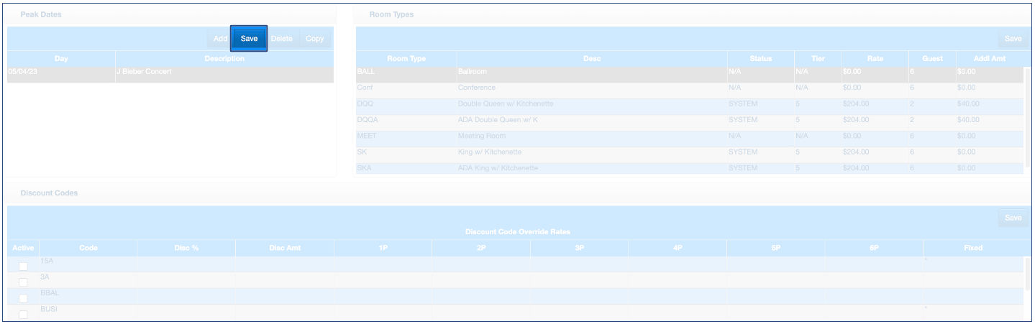The image size is (1035, 324).
Task: Select the J Bieber Concert peak date row
Action: 170,72
